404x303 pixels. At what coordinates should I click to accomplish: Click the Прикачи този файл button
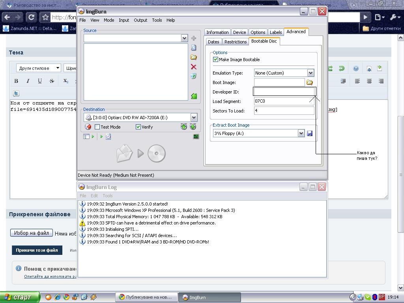pyautogui.click(x=37, y=250)
